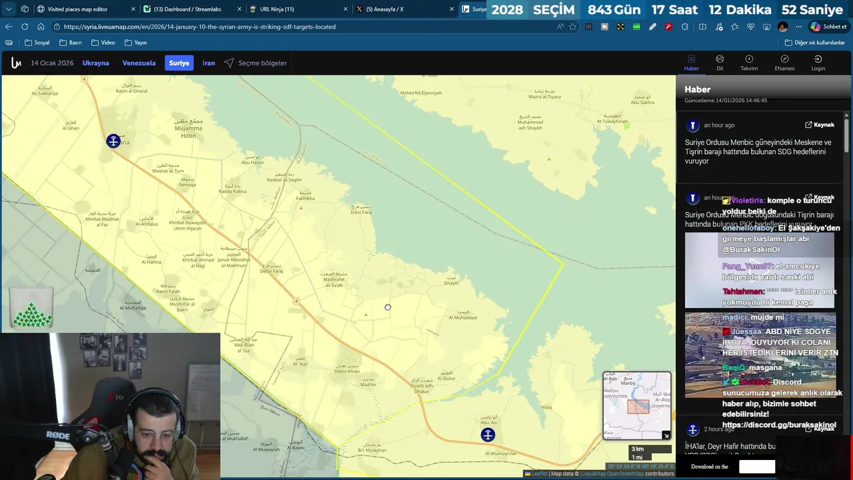This screenshot has width=853, height=480.
Task: Open Kaynak source link of Meskene news
Action: [x=820, y=125]
